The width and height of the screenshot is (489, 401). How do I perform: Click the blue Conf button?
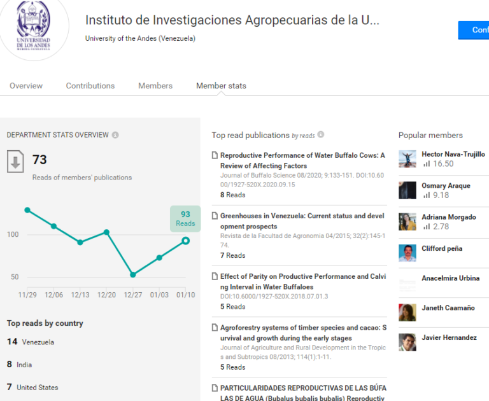click(474, 30)
